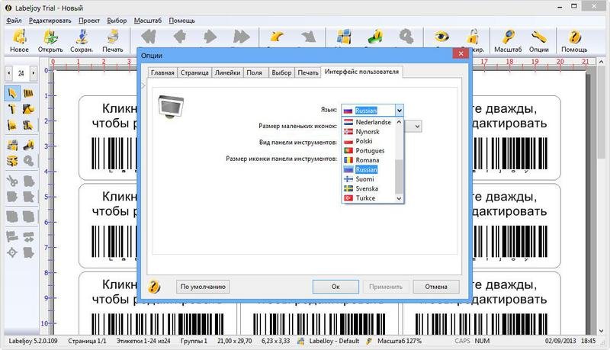Click the По умолчанию button

tap(203, 287)
